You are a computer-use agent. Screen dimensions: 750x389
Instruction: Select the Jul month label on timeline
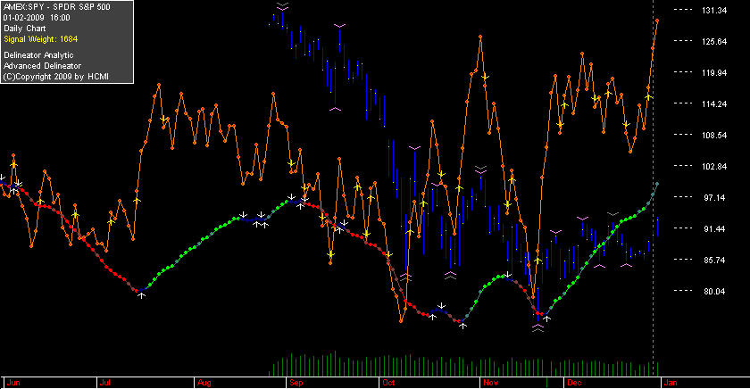coord(104,383)
